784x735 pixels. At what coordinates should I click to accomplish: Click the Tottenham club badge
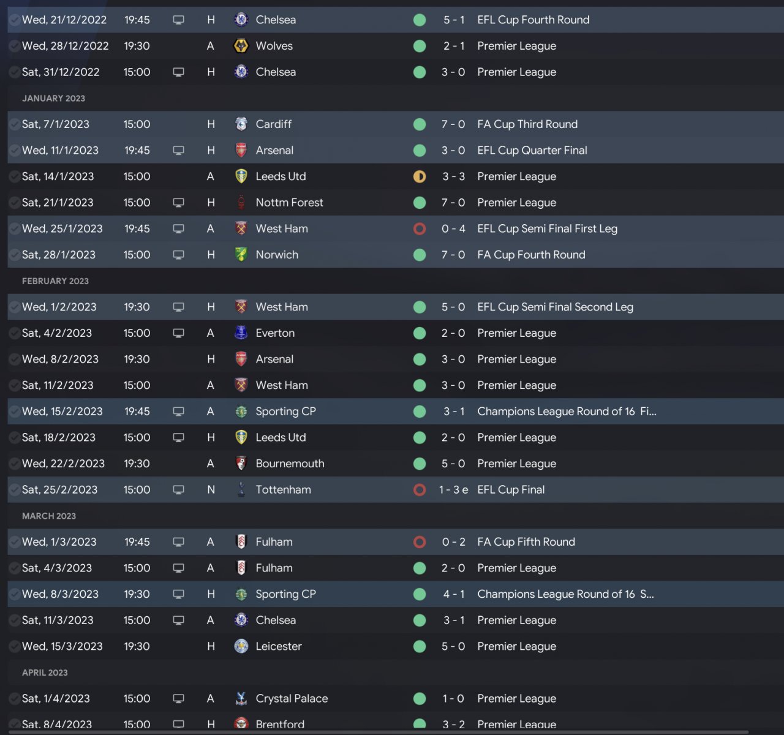(241, 490)
